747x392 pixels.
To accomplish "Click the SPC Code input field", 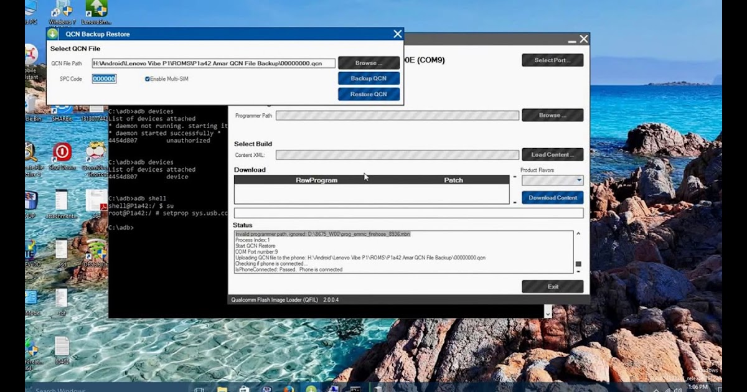I will coord(104,79).
